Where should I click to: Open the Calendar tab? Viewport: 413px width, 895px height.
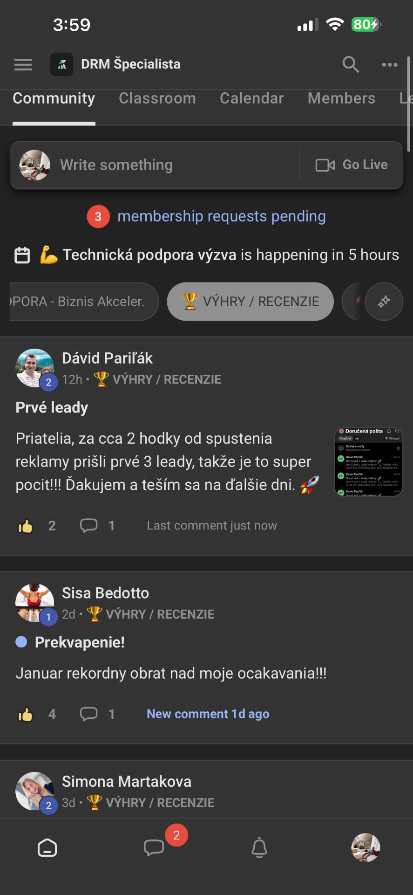coord(252,98)
